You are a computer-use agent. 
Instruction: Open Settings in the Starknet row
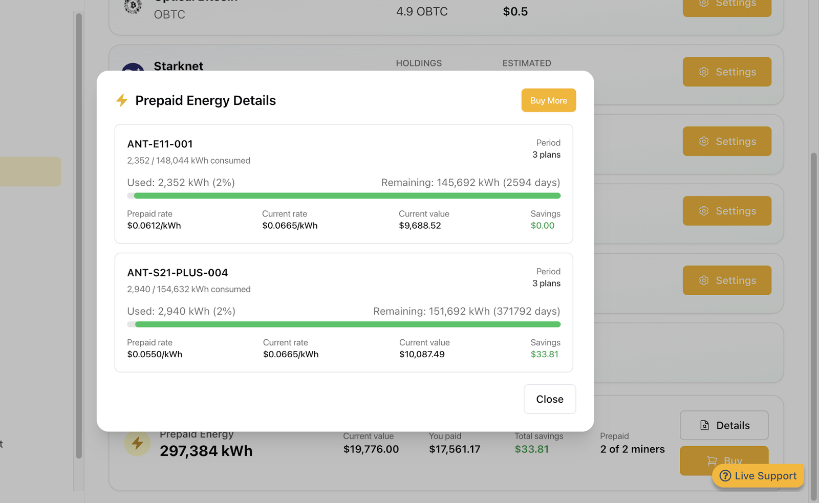727,72
